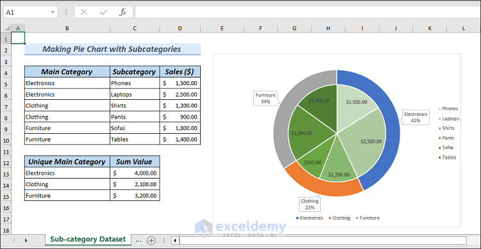This screenshot has width=481, height=249.
Task: Click the Enter checkmark icon in formula bar
Action: tap(104, 12)
